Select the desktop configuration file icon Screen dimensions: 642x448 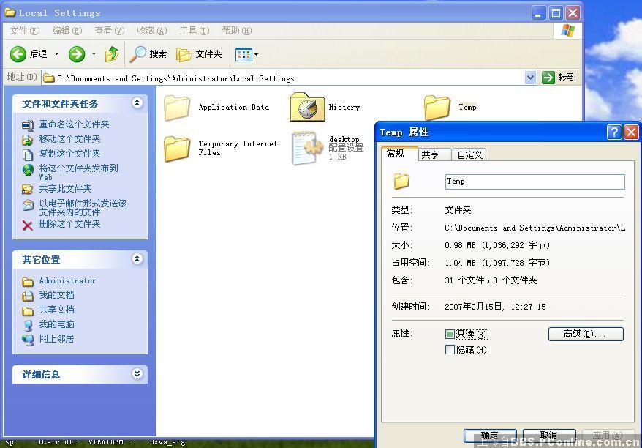(x=307, y=148)
